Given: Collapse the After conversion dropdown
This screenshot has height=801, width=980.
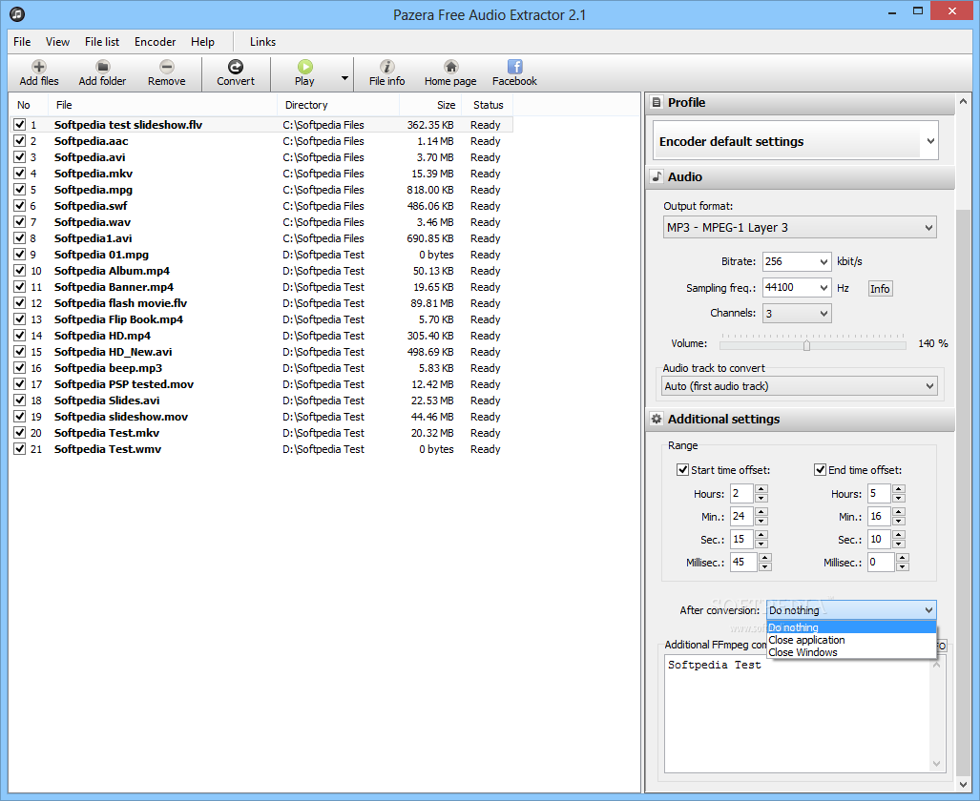Looking at the screenshot, I should 928,610.
